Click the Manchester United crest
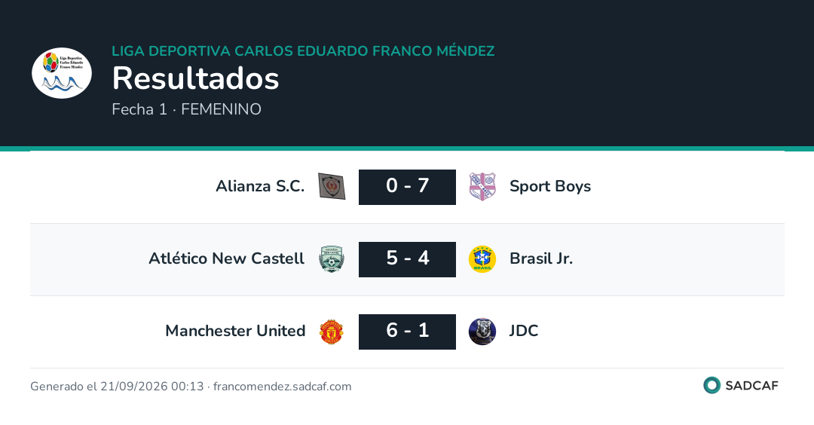Image resolution: width=814 pixels, height=425 pixels. coord(332,332)
